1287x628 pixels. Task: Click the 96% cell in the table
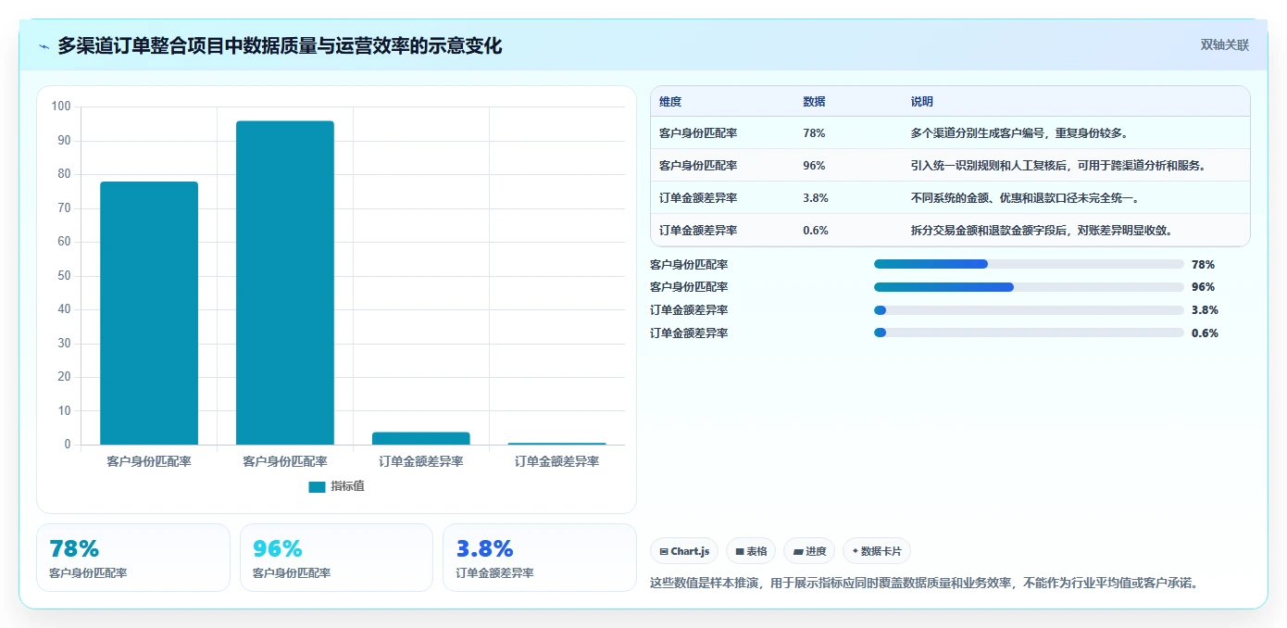click(814, 166)
